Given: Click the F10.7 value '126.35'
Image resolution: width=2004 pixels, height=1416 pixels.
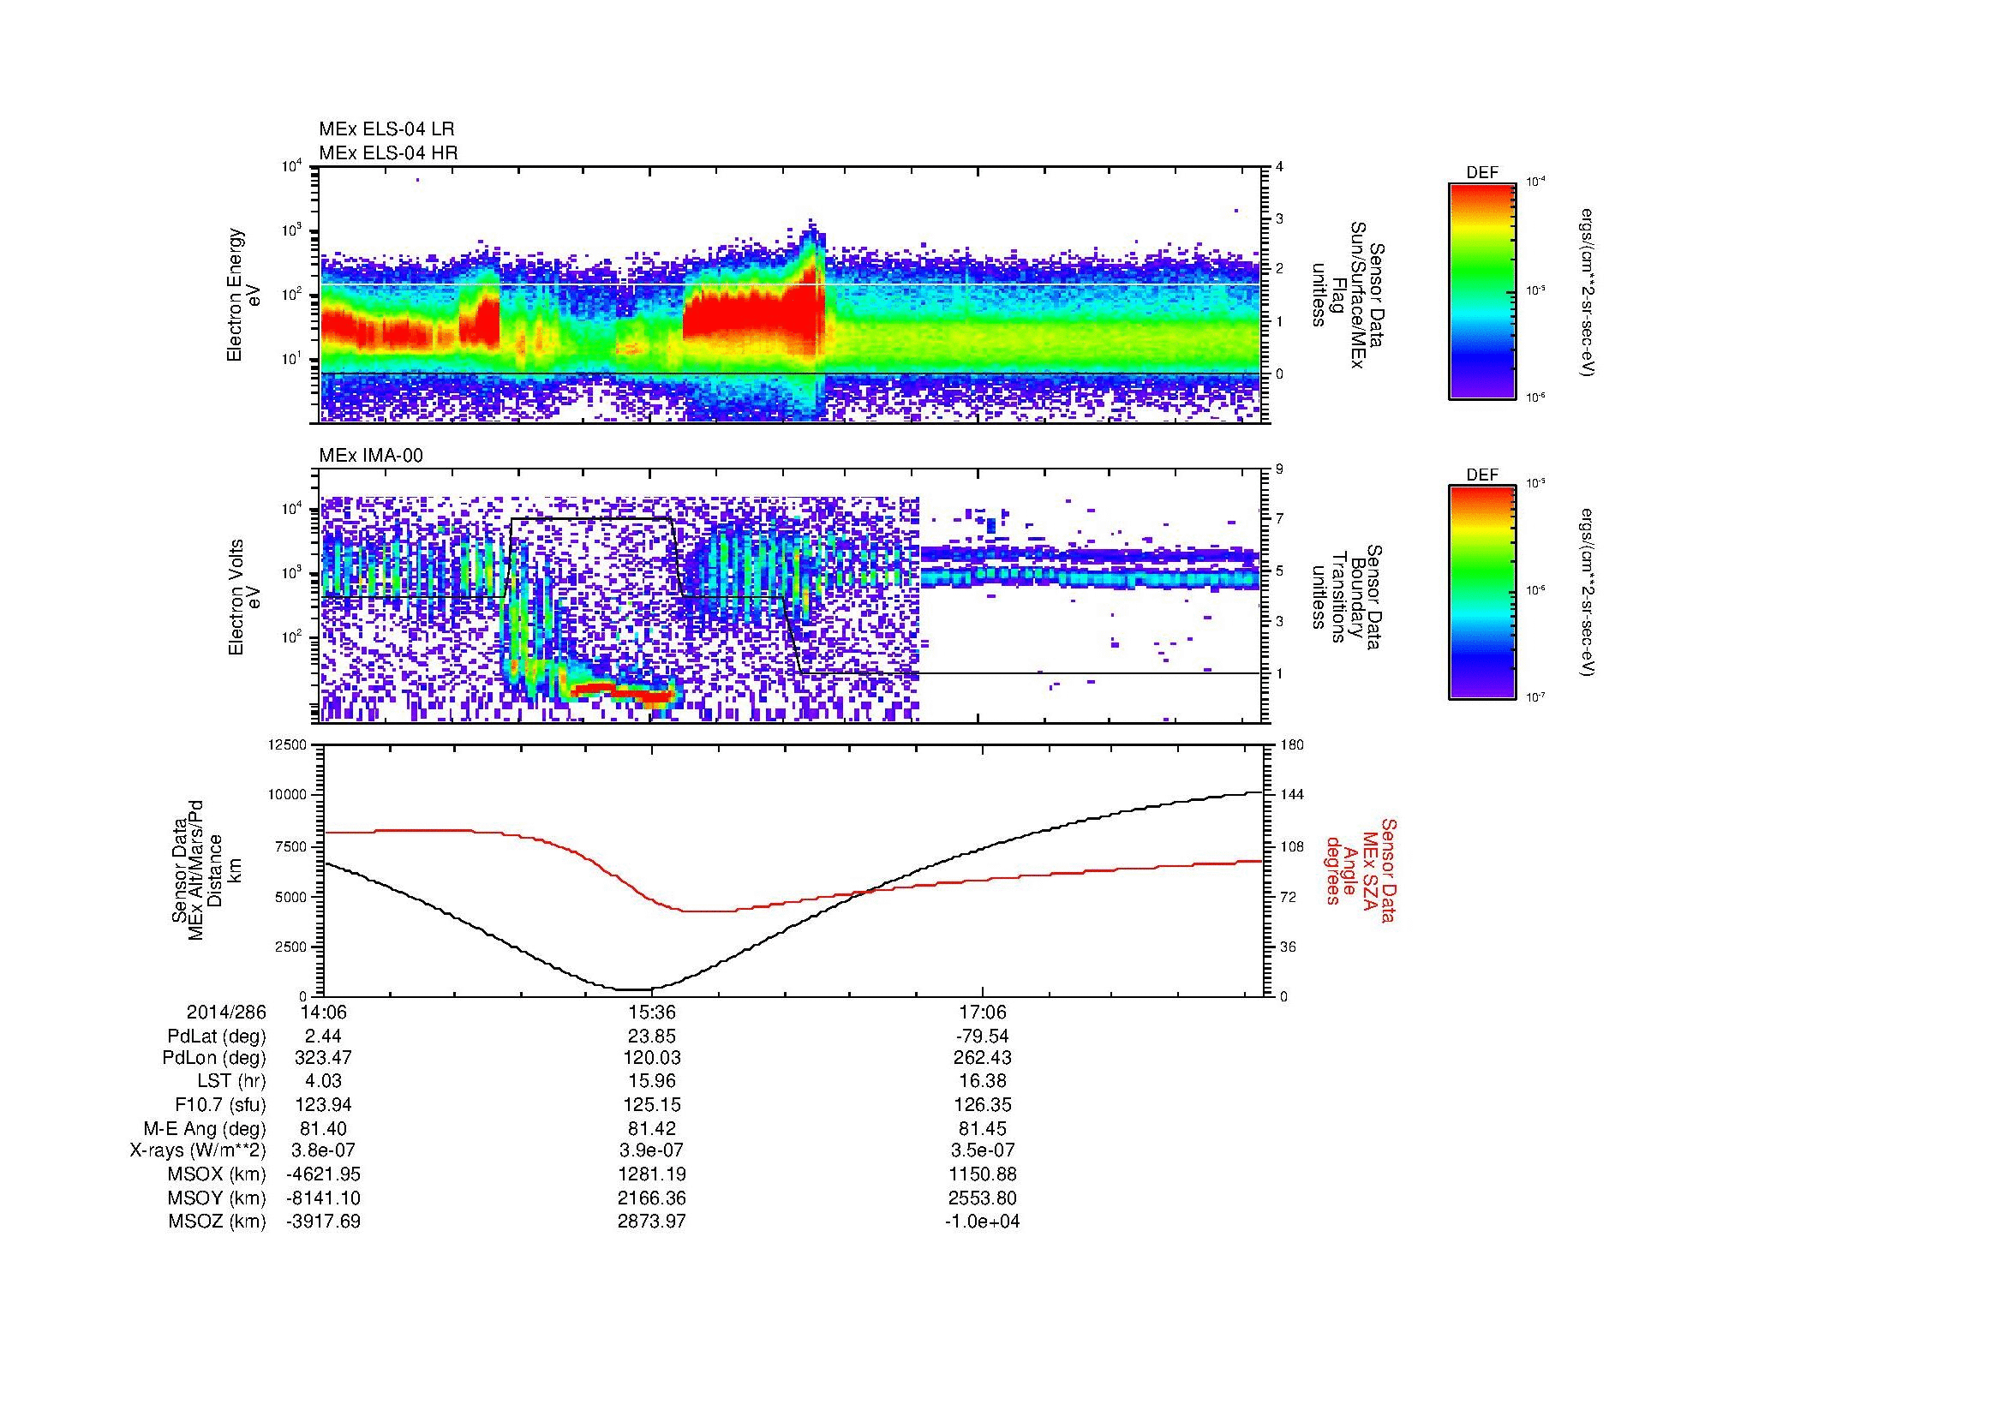Looking at the screenshot, I should pos(983,1105).
